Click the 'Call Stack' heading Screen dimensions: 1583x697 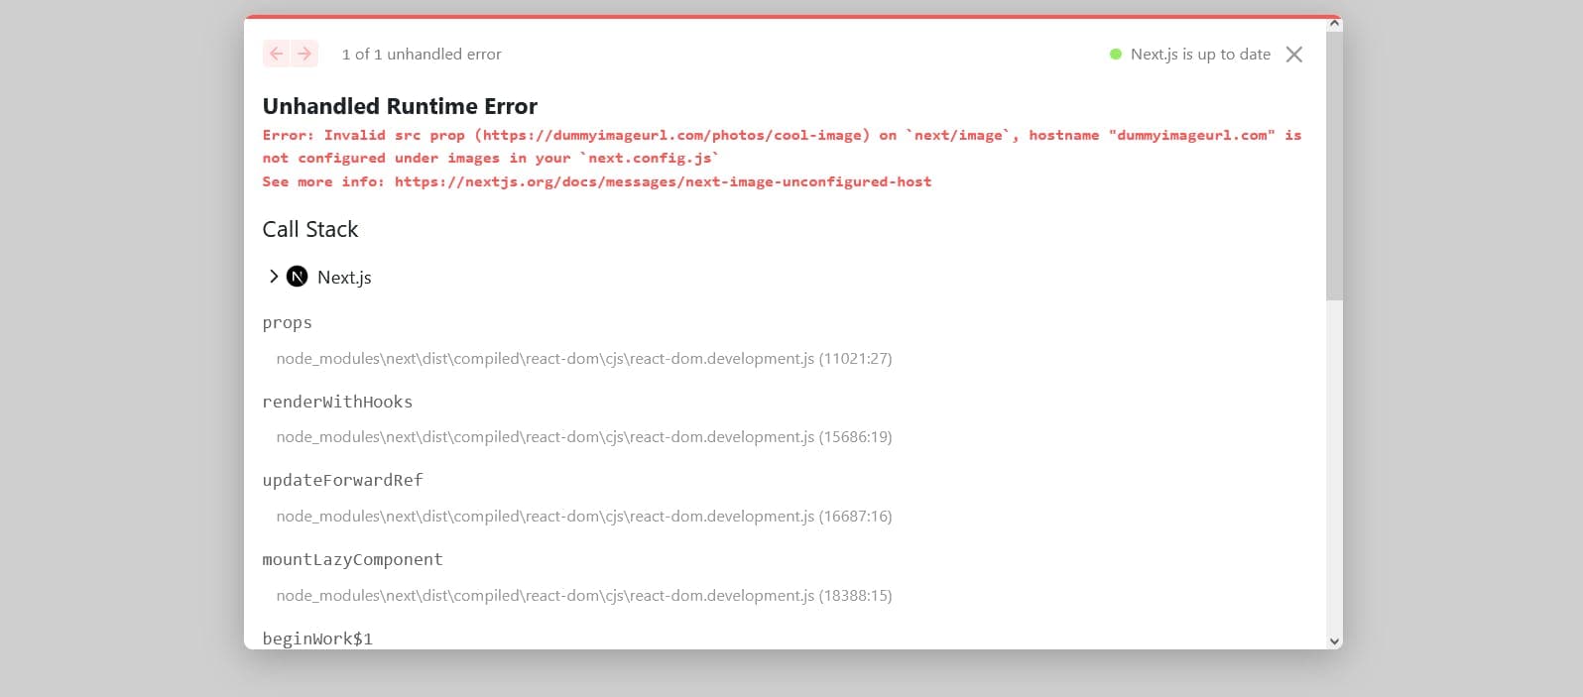(310, 229)
